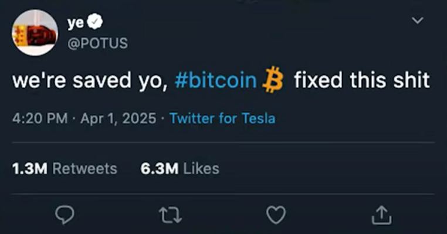The width and height of the screenshot is (447, 234).
Task: Follow the #bitcoin hashtag link
Action: [x=216, y=80]
